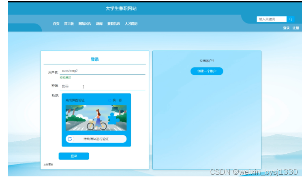Open the 网站公告 navigation item
Image resolution: width=304 pixels, height=180 pixels.
[x=85, y=23]
